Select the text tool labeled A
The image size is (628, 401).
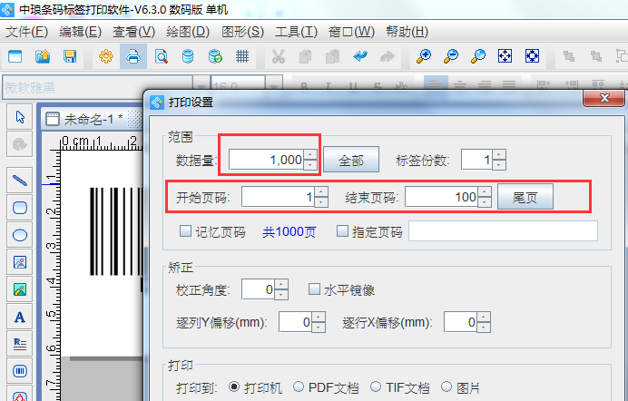(x=20, y=317)
